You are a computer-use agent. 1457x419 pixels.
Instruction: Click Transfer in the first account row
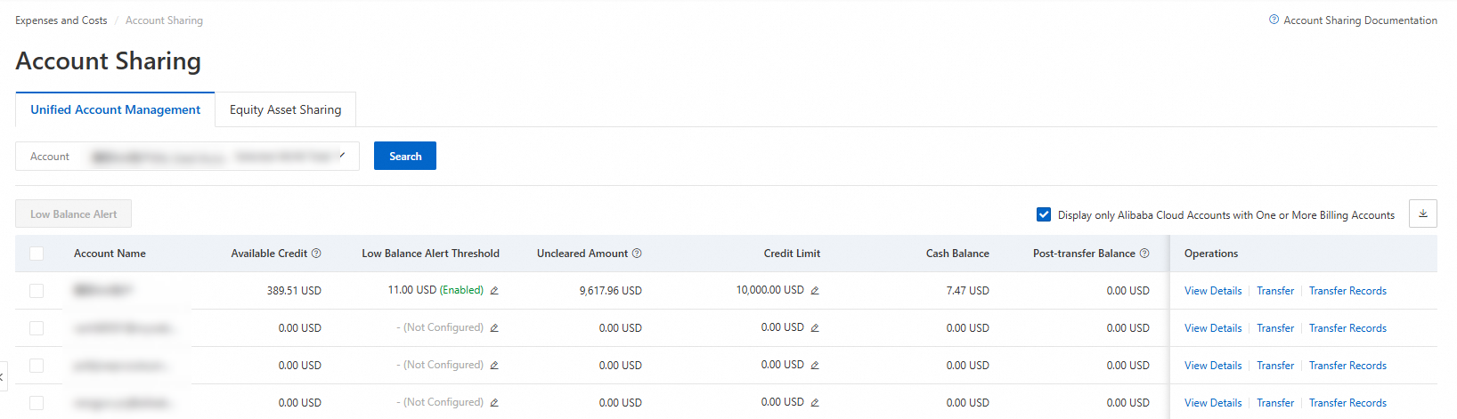(x=1275, y=291)
